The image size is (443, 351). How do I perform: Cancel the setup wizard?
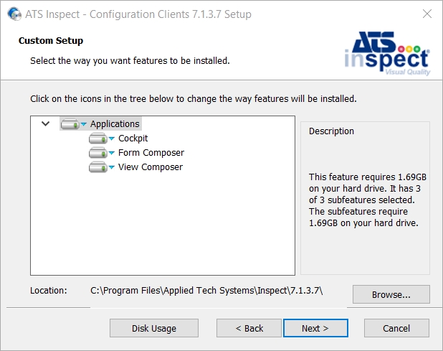396,328
